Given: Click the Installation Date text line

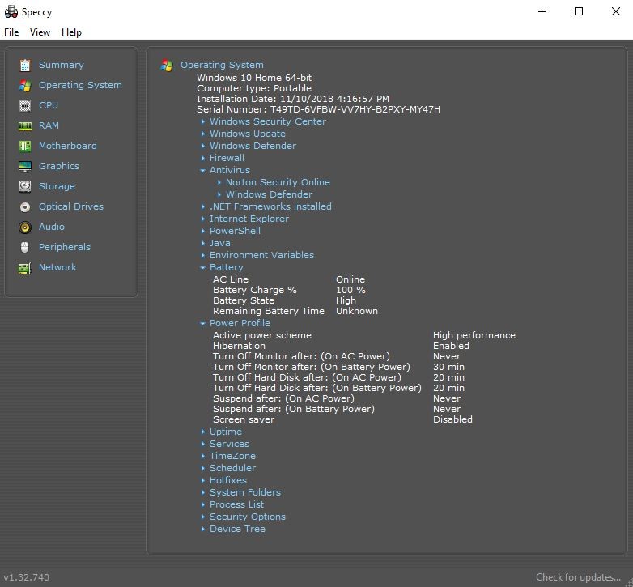Looking at the screenshot, I should [293, 99].
